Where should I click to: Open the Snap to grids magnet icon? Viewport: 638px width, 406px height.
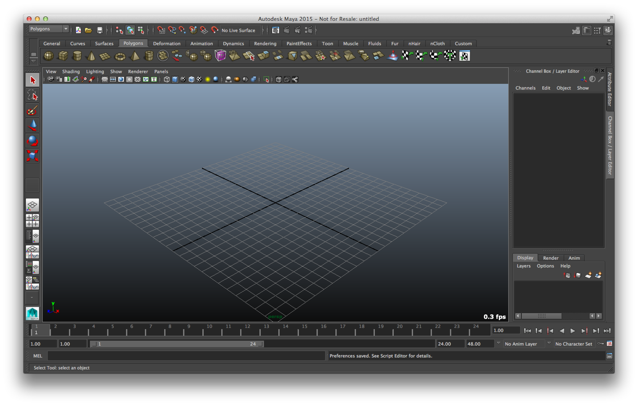(161, 30)
